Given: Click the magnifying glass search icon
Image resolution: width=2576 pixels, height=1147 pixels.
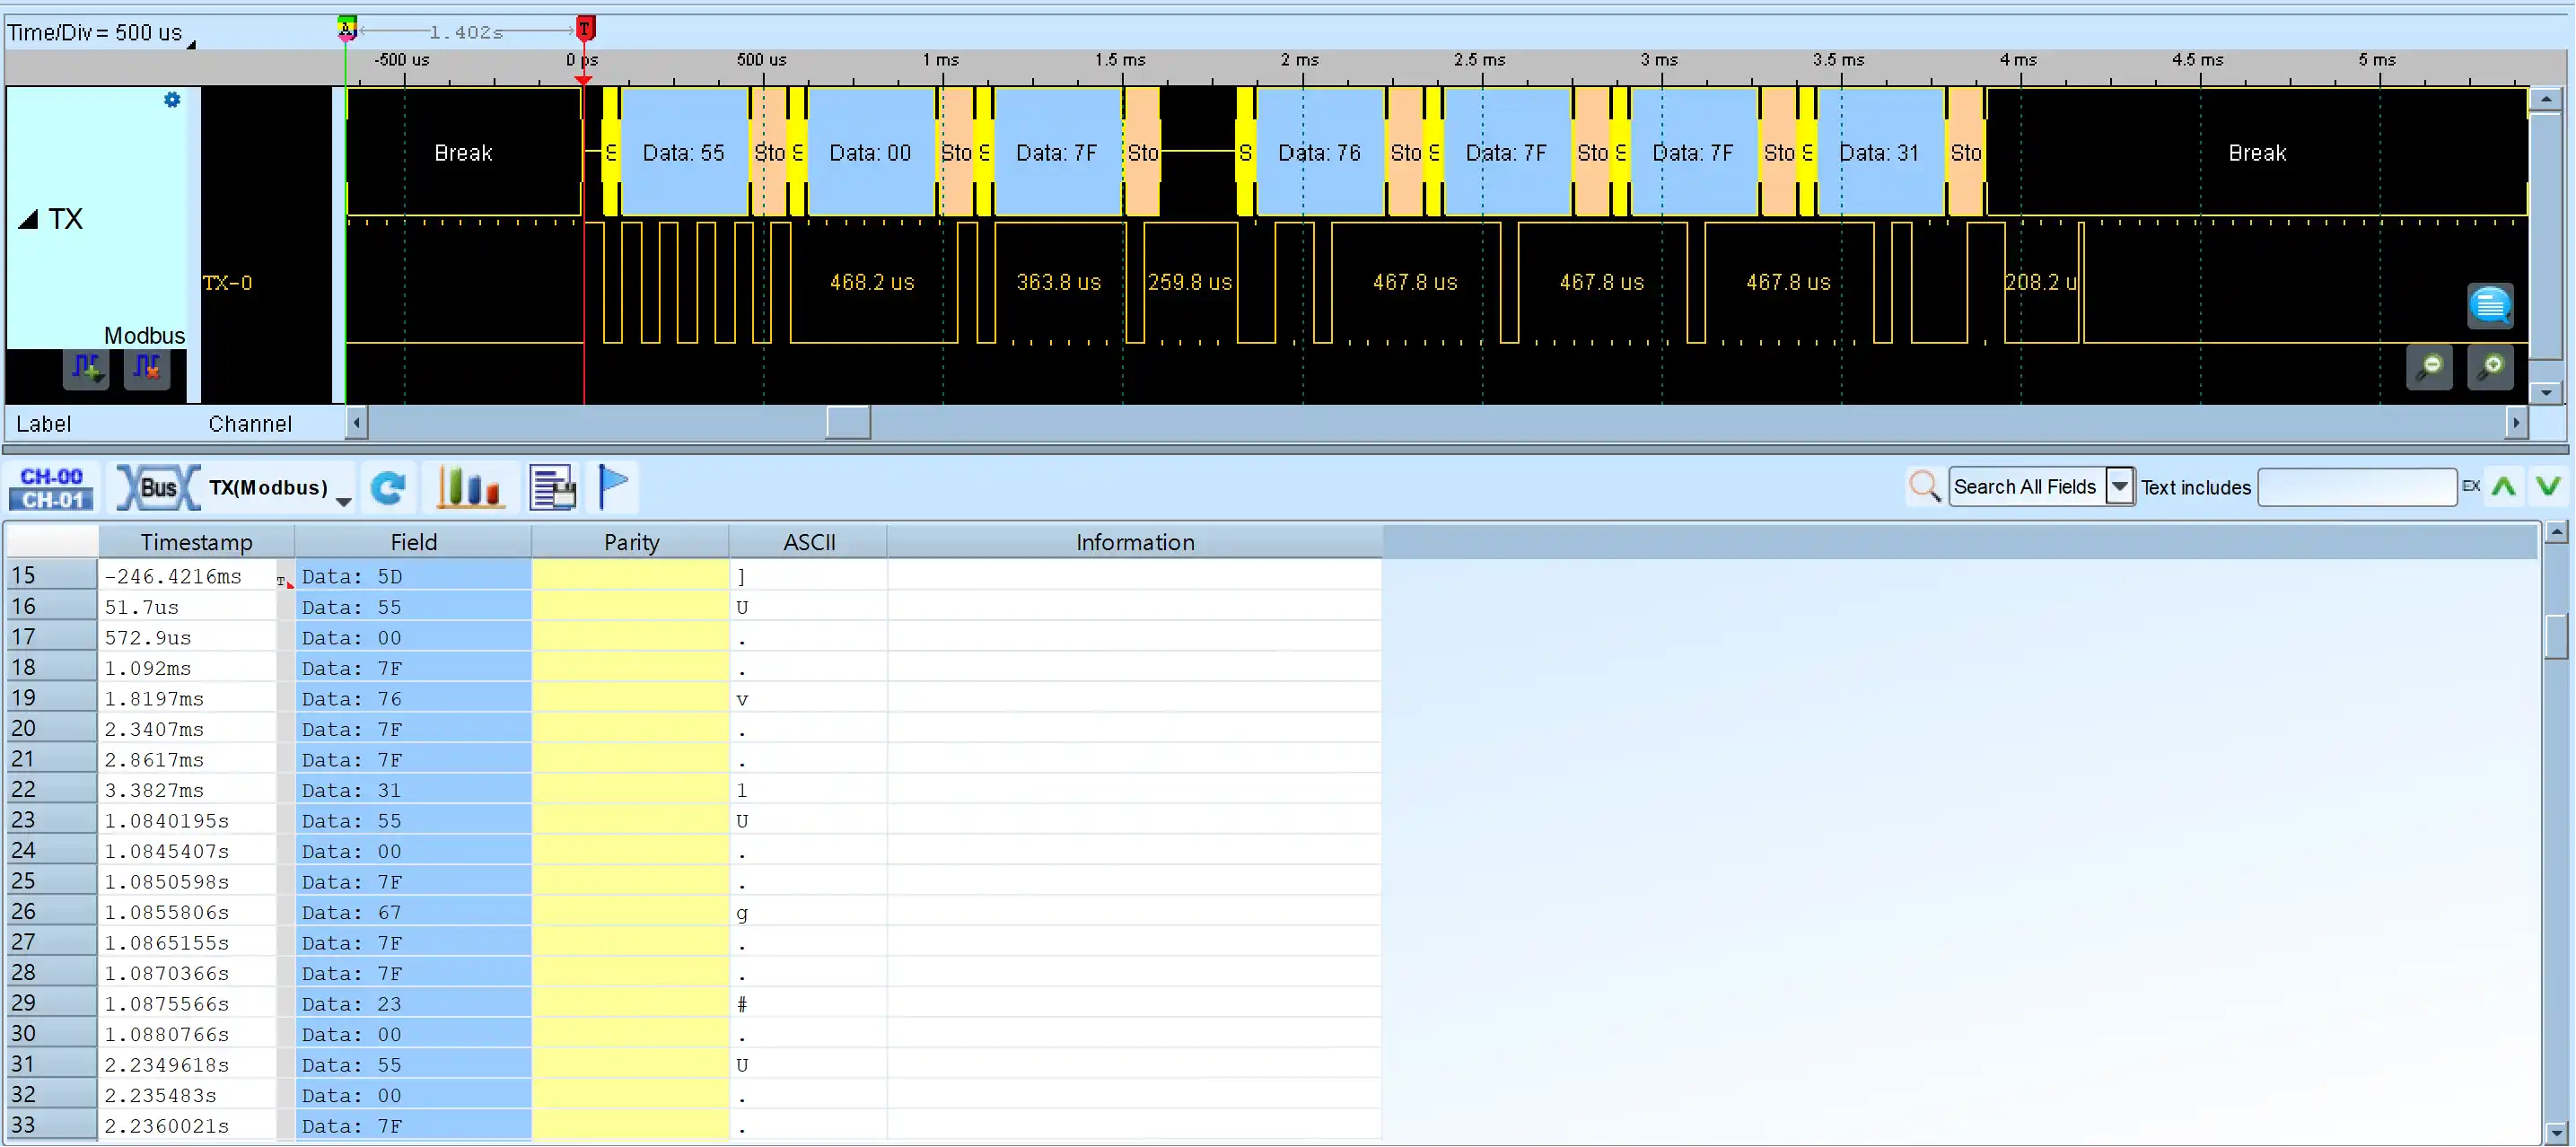Looking at the screenshot, I should pos(1924,487).
